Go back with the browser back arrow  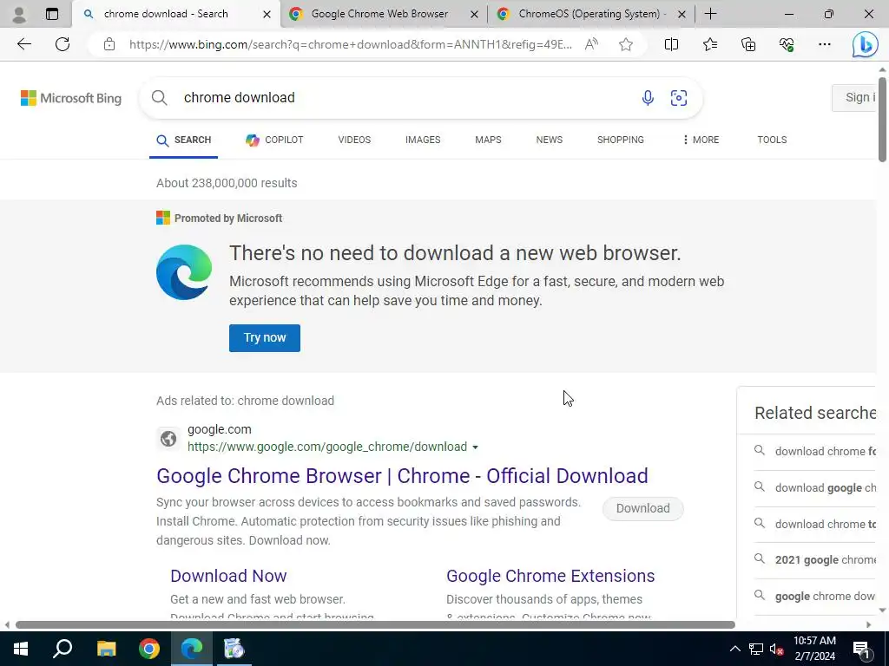pos(23,44)
